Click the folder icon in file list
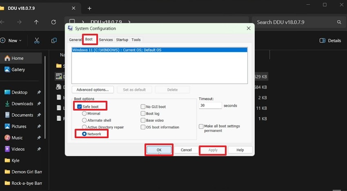The width and height of the screenshot is (347, 191). pyautogui.click(x=59, y=66)
